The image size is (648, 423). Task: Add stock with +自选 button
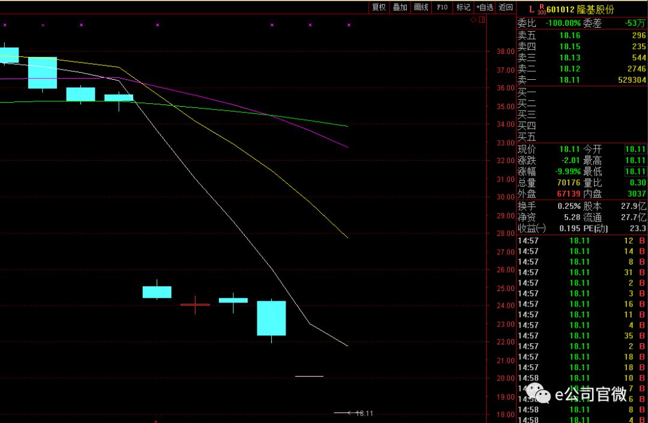[x=485, y=7]
